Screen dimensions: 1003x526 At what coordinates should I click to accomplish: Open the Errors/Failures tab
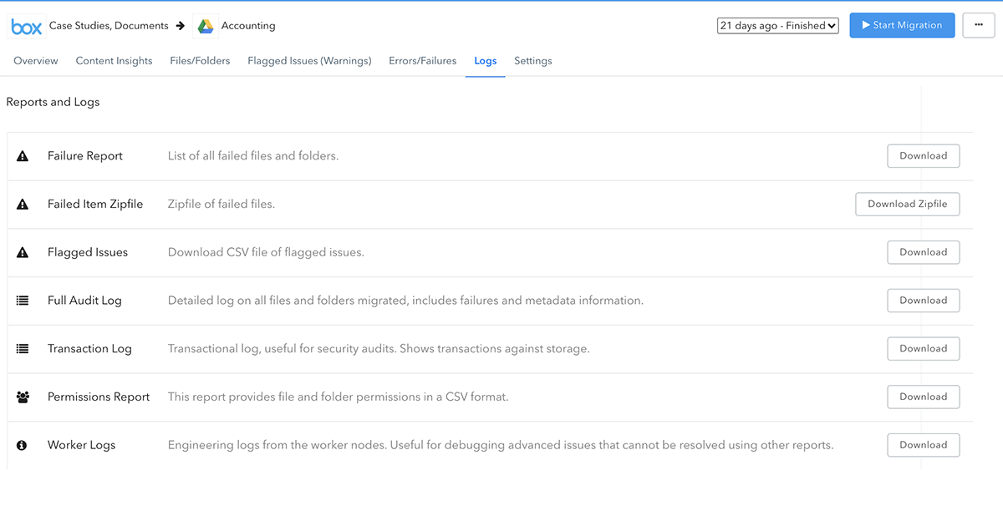[422, 61]
